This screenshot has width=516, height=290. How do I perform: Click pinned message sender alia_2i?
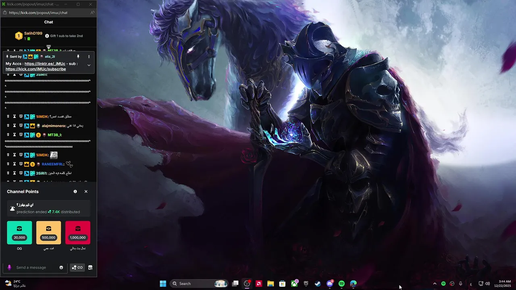[x=50, y=57]
